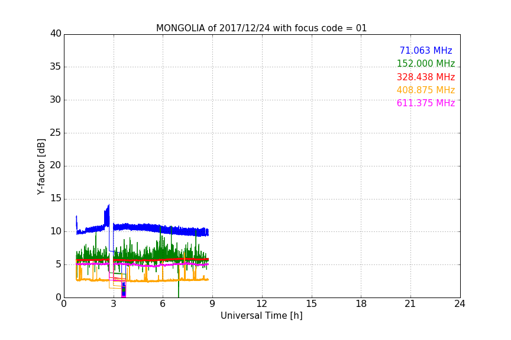Click the y-axis tick value 40
511x340 pixels.
(56, 34)
